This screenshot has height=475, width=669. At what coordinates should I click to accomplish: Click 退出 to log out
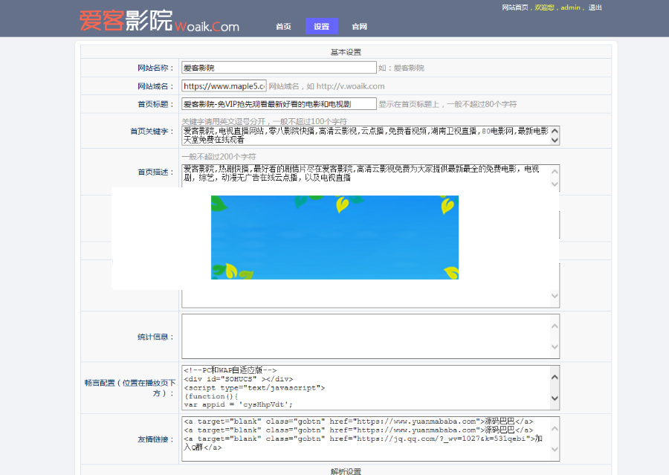(595, 7)
